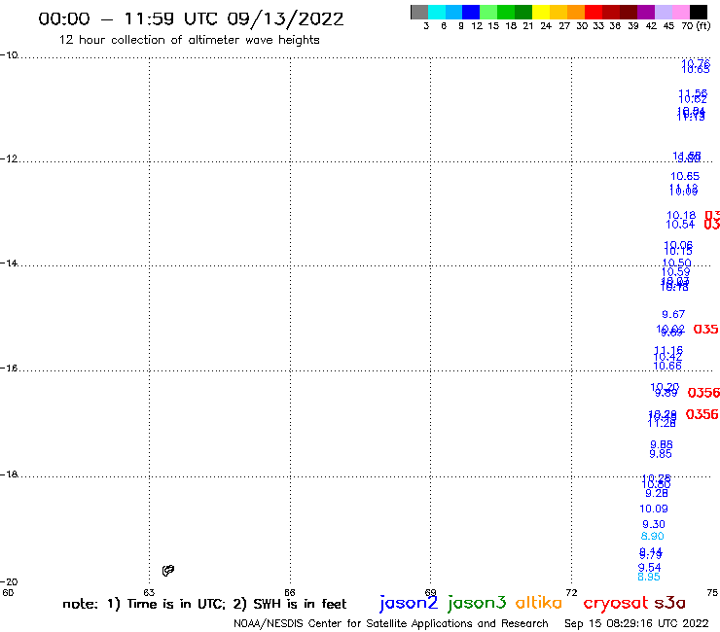Click the wave height value 10.59

676,271
